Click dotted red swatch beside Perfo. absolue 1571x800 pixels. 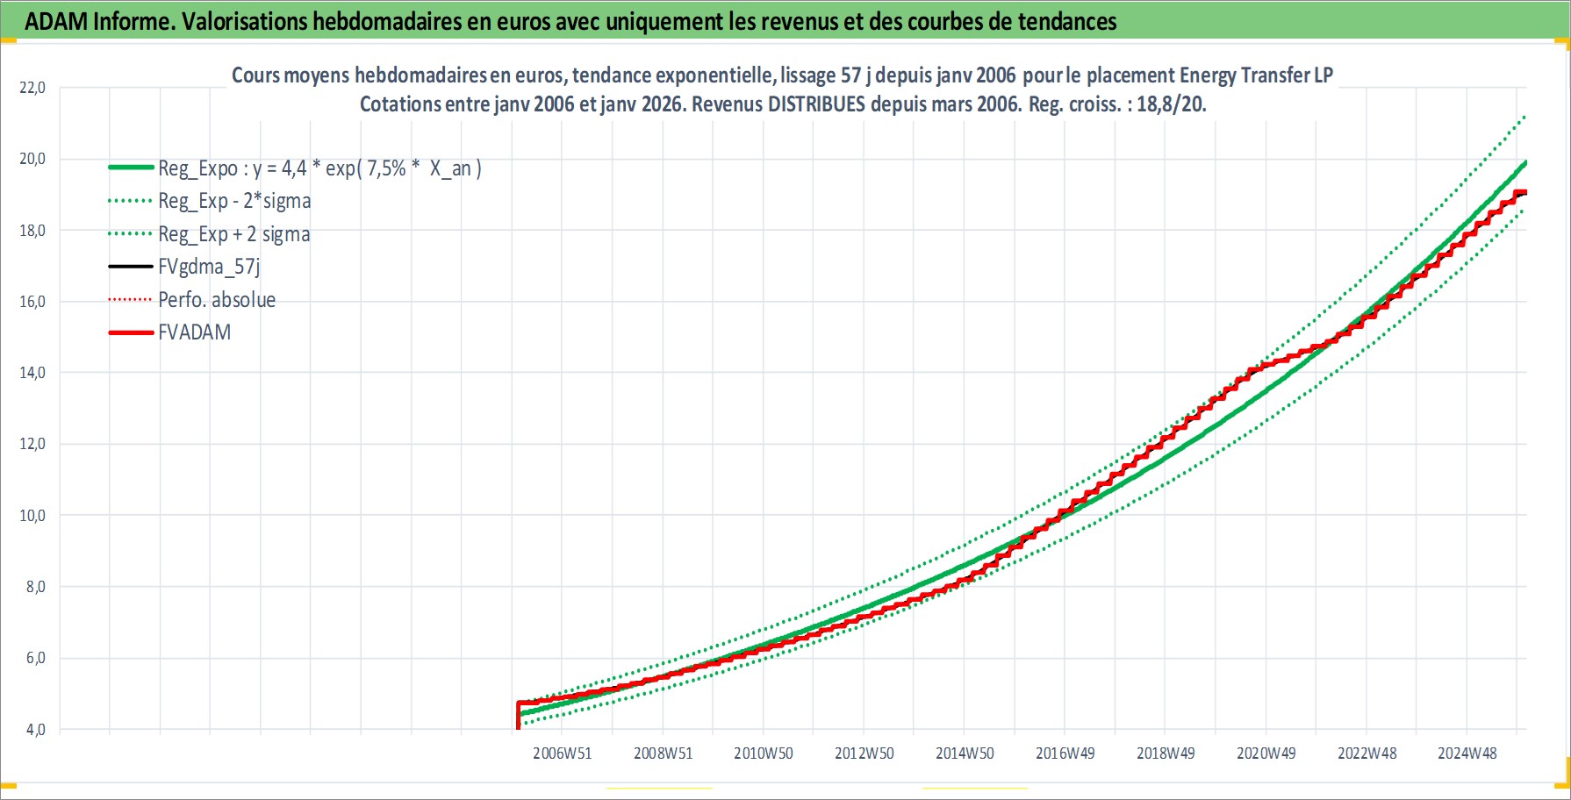point(131,300)
